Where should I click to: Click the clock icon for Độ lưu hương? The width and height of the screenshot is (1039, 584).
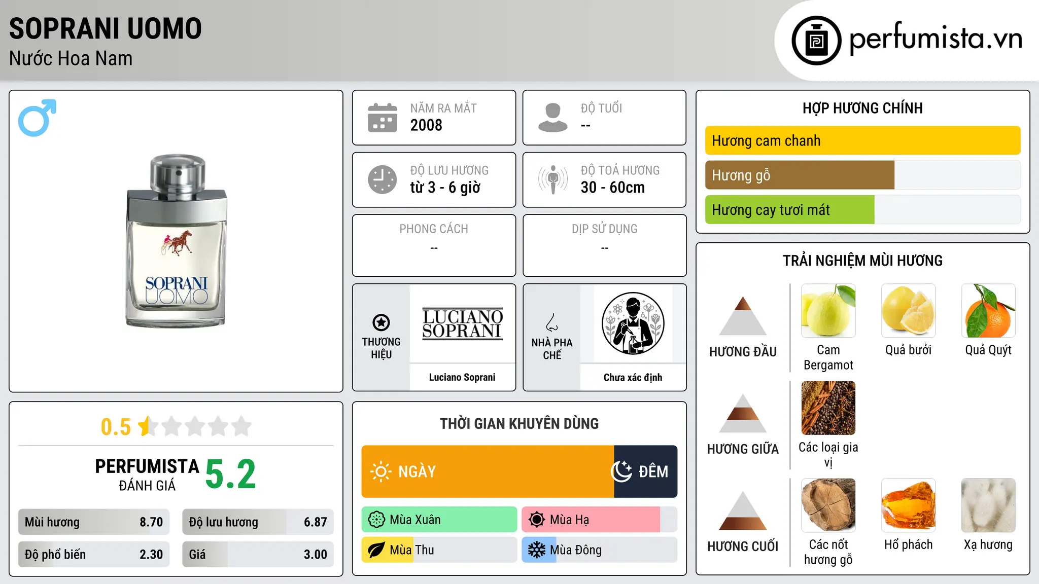coord(382,179)
